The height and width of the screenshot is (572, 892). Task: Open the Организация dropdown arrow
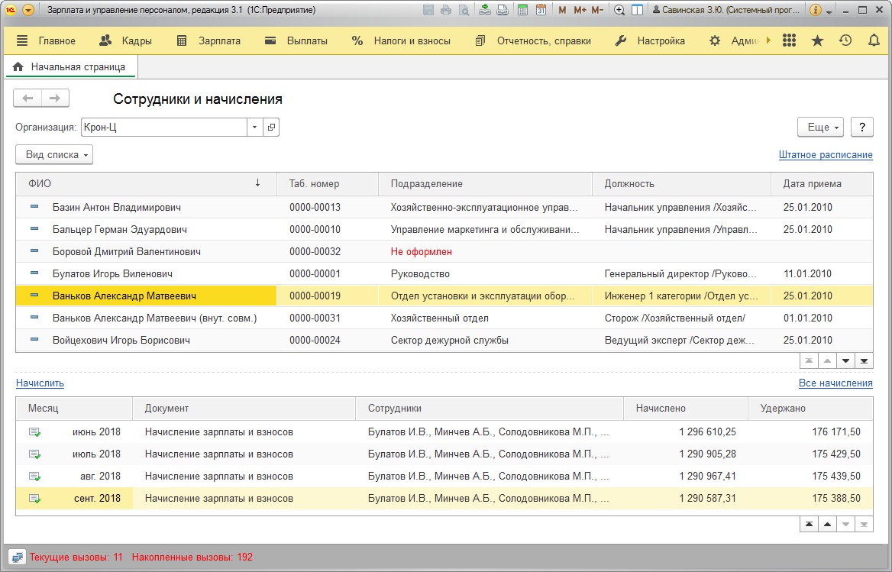[x=255, y=128]
